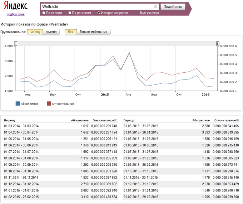Click the Яндекс logo
This screenshot has height=204, width=243.
(16, 6)
